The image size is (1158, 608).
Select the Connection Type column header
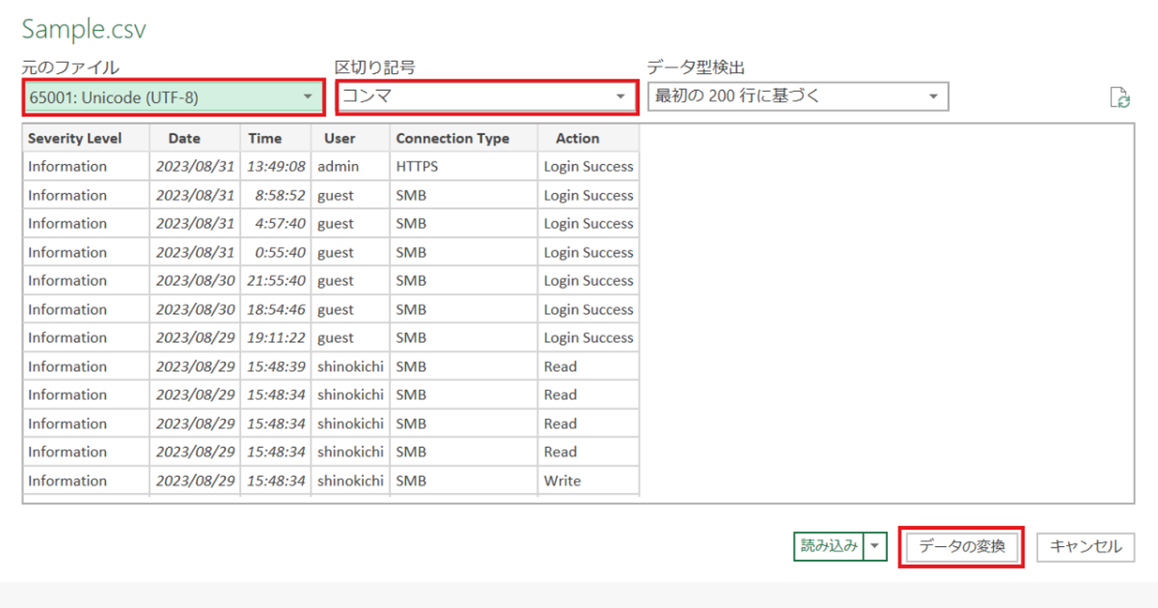pyautogui.click(x=452, y=138)
